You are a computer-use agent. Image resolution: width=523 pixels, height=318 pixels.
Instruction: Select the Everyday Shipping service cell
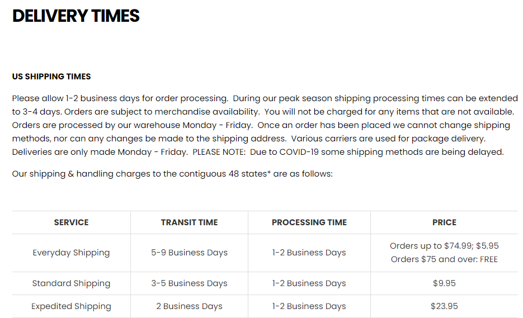click(x=72, y=253)
